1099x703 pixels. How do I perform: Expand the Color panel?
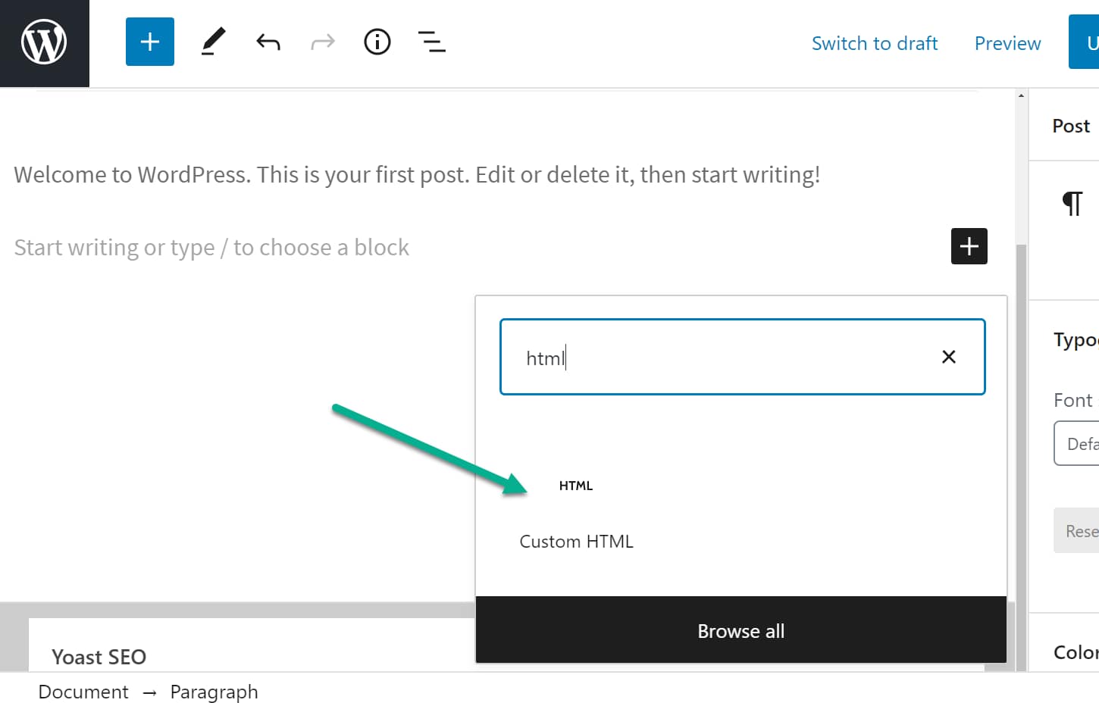coord(1076,651)
